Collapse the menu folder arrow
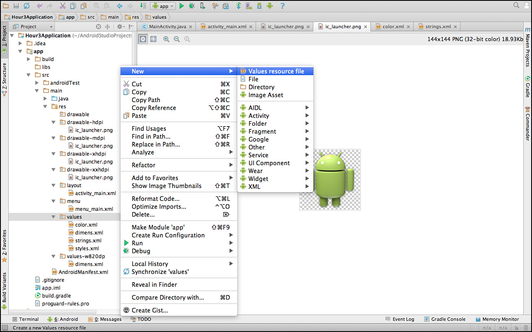Screen dimensions: 532x332 coord(54,201)
